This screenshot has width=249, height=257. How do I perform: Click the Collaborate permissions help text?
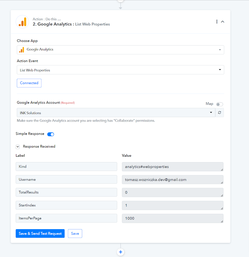tap(86, 121)
